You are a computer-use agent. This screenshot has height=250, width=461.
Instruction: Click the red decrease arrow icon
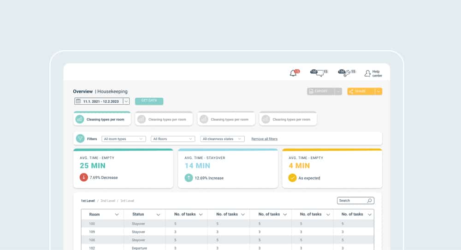click(x=84, y=178)
